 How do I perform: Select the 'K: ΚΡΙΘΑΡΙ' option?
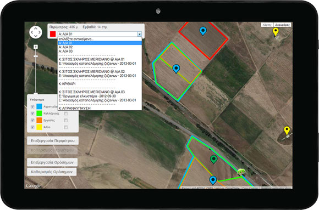pos(100,84)
